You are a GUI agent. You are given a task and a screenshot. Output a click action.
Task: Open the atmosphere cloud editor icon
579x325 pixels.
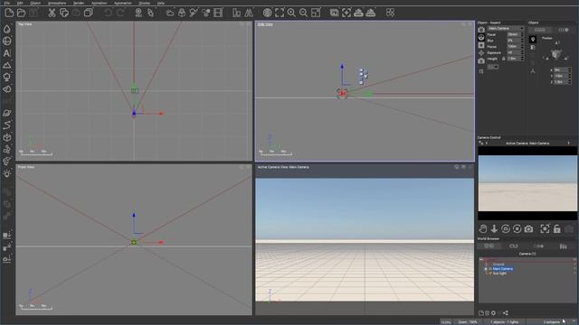point(170,13)
